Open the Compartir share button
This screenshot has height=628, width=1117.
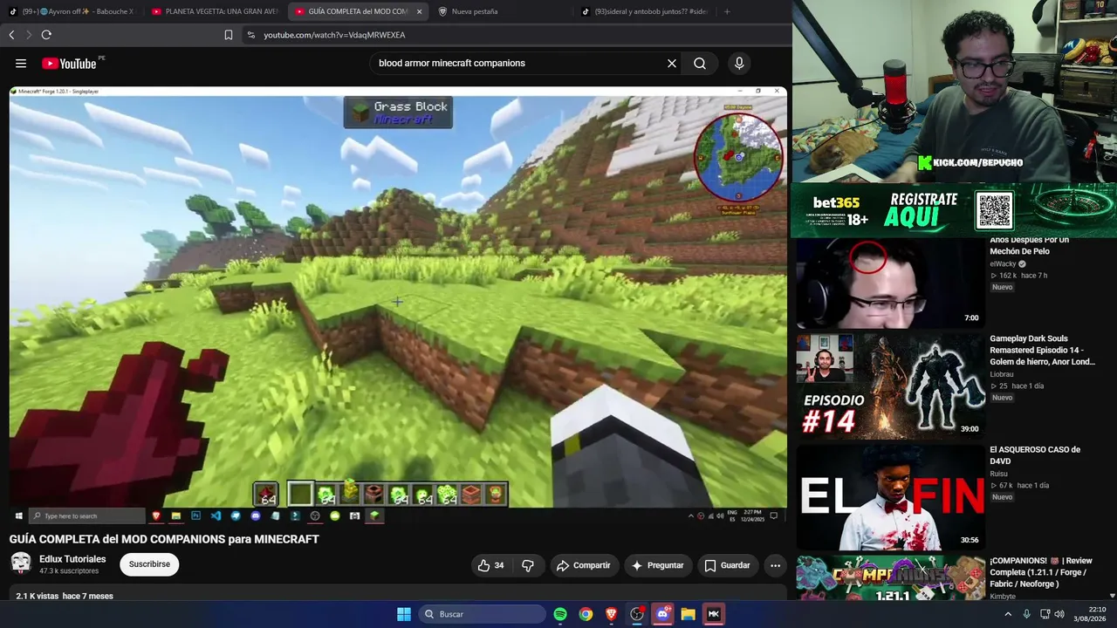(x=583, y=565)
